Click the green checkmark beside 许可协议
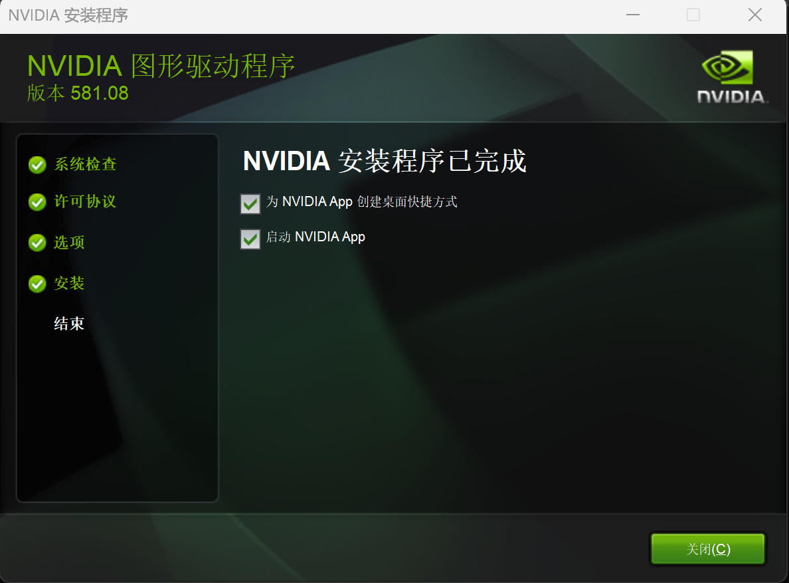Screen dimensions: 789x583 [37, 202]
